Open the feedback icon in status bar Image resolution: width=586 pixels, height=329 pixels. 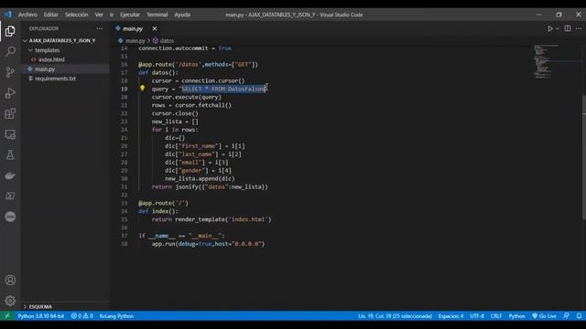566,316
